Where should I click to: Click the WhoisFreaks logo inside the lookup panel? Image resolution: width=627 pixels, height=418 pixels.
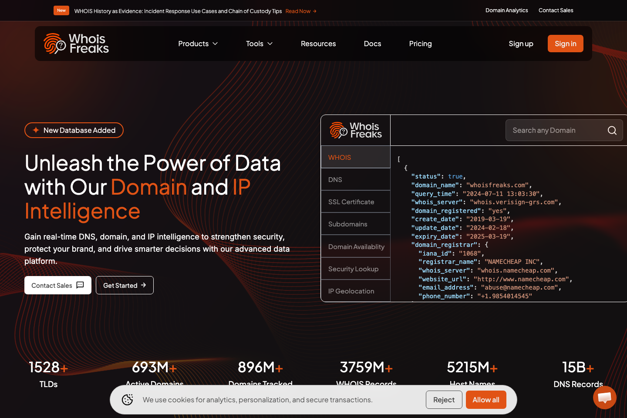coord(355,130)
